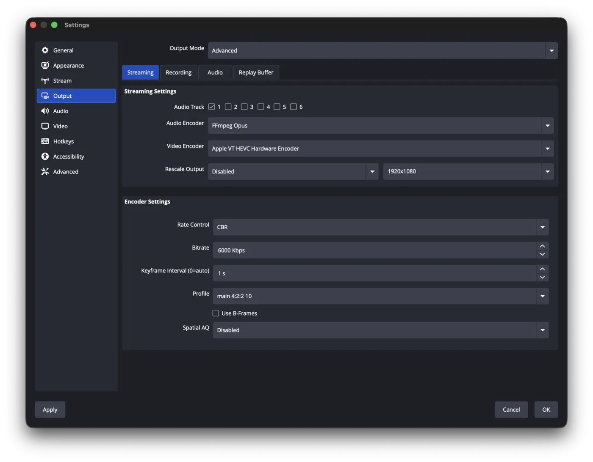Open Accessibility settings
Screen dimensions: 593x462
[76, 157]
